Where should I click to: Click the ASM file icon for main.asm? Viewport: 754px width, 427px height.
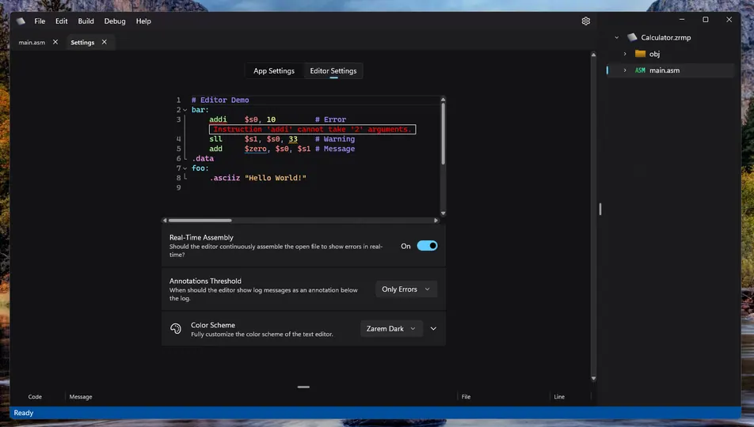640,70
